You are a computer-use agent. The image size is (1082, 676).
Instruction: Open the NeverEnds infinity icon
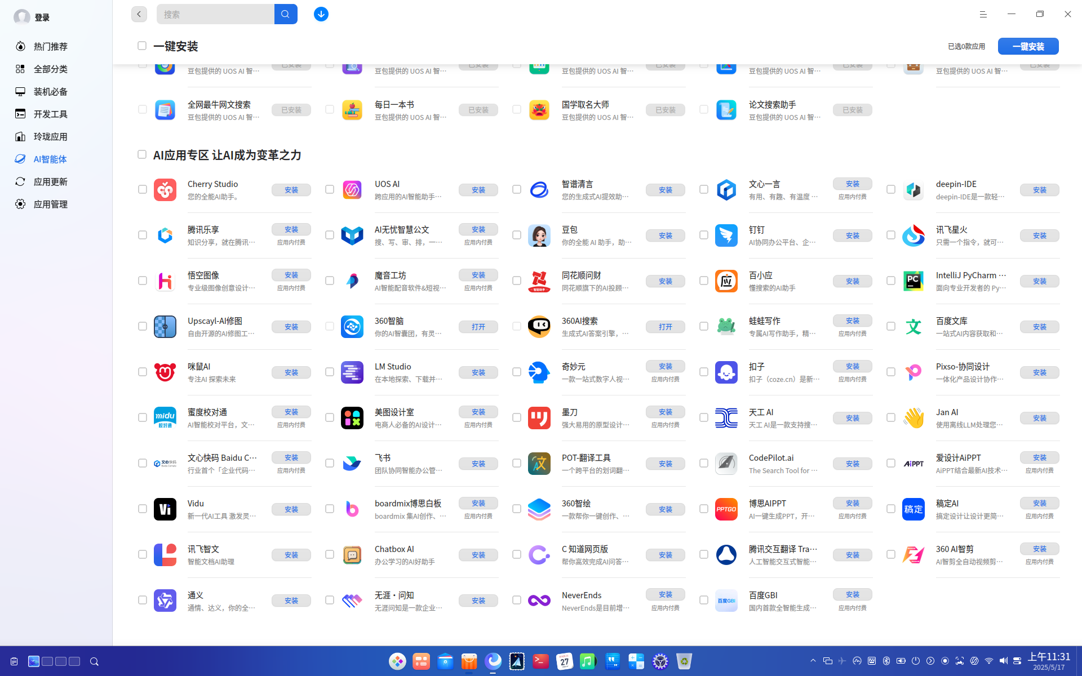539,601
